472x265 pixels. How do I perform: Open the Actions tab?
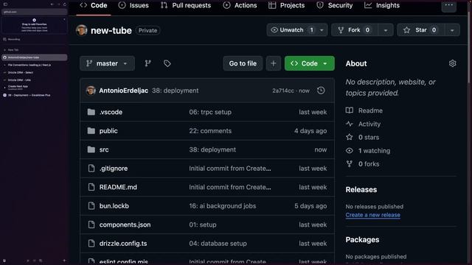pos(240,5)
